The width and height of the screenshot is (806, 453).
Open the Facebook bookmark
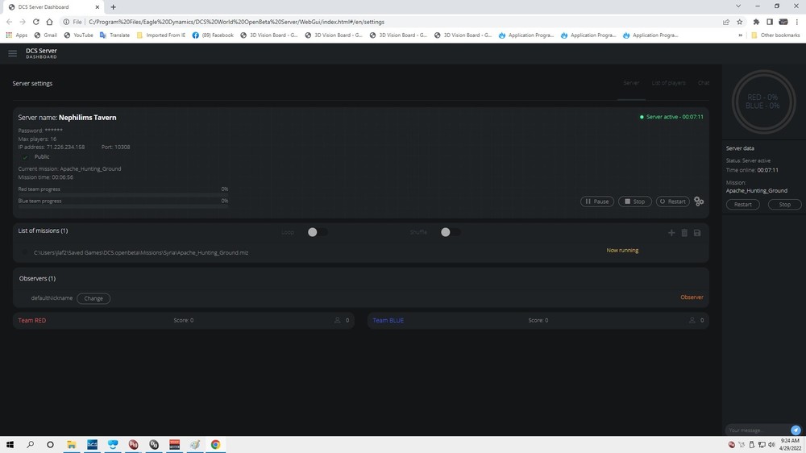point(213,35)
